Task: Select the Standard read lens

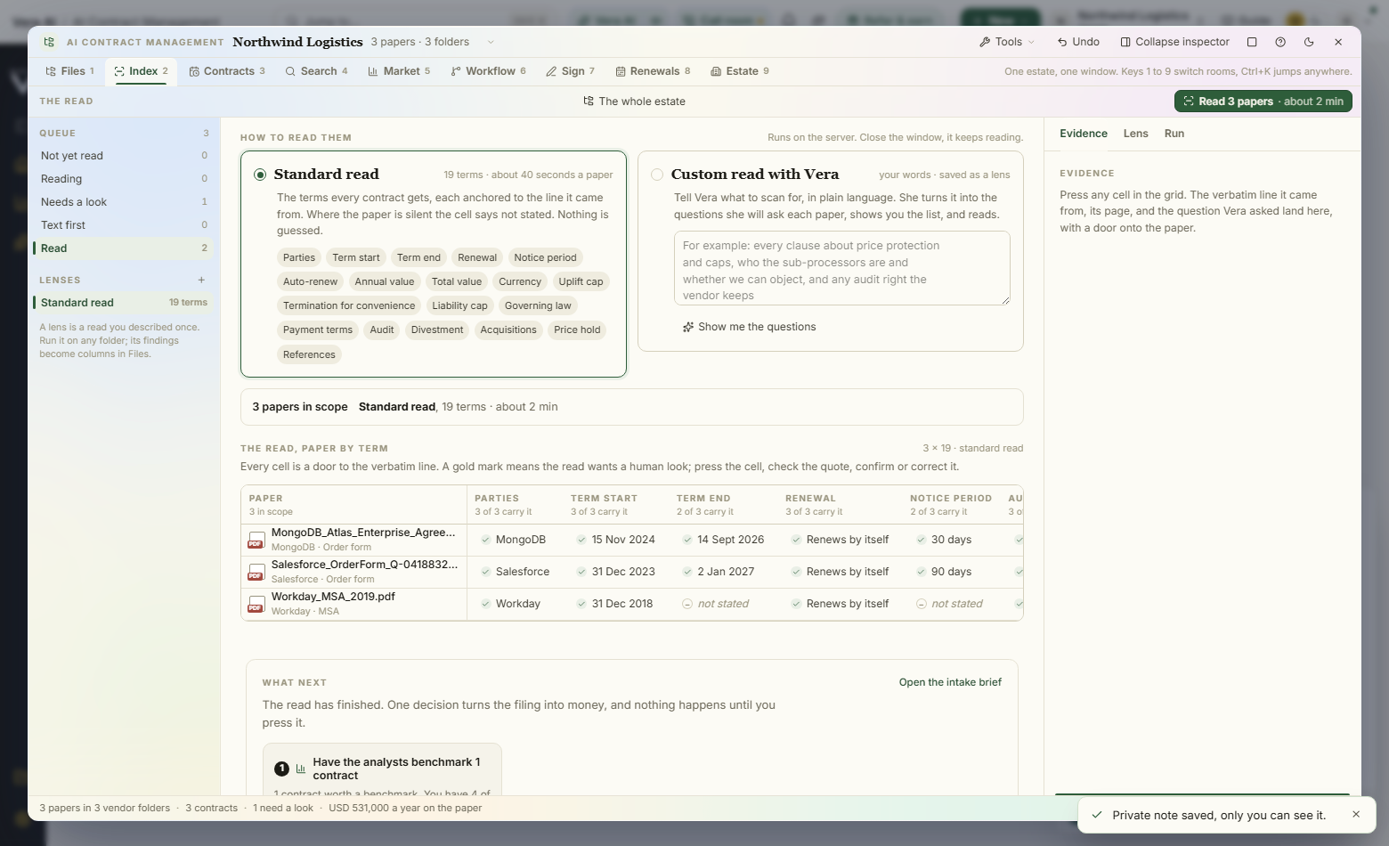Action: (x=124, y=303)
